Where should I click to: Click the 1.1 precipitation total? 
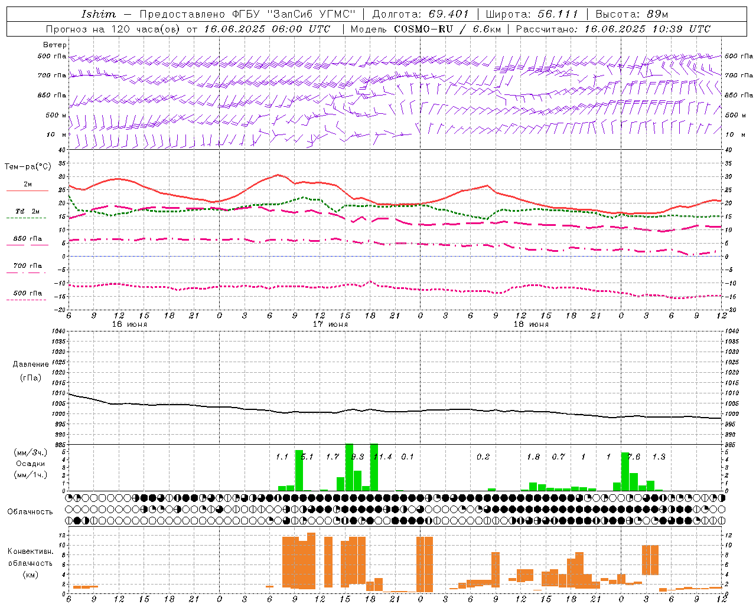click(x=282, y=457)
